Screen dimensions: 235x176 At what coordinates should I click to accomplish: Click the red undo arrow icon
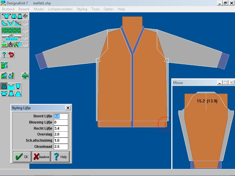11,55
